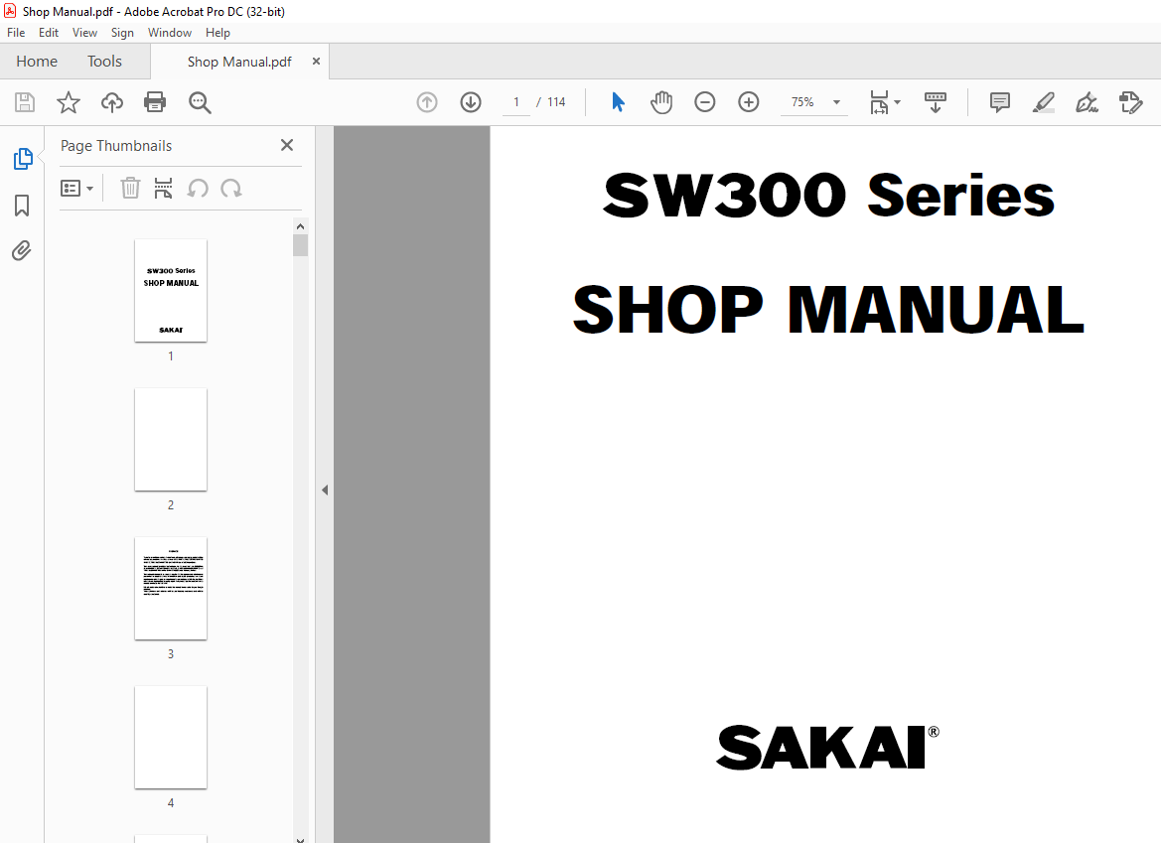Open the Edit menu

click(x=48, y=33)
